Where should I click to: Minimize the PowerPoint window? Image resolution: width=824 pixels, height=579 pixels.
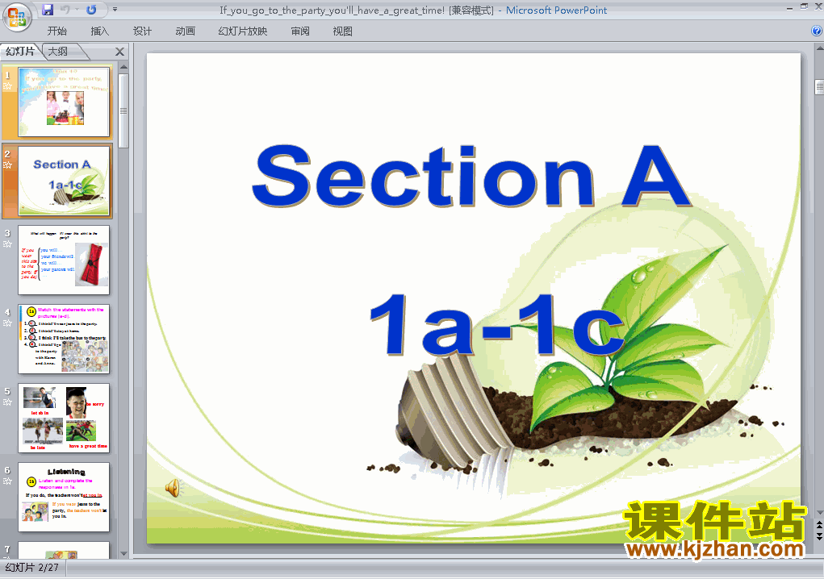pos(789,7)
